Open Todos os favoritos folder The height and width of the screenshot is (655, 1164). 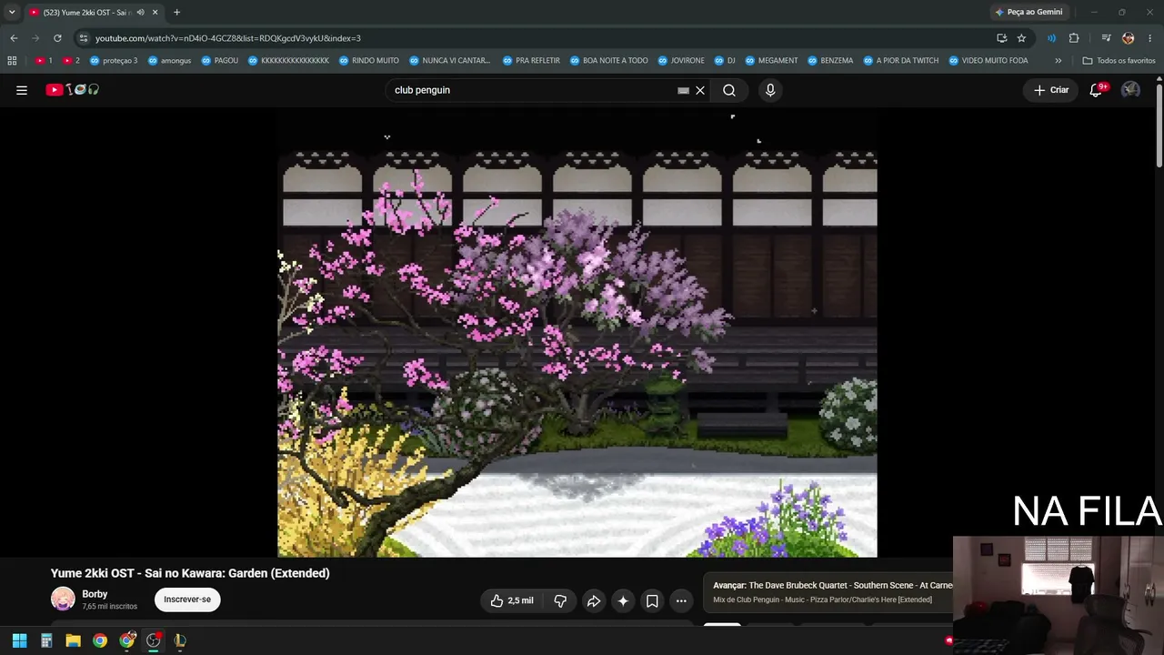[x=1119, y=61]
